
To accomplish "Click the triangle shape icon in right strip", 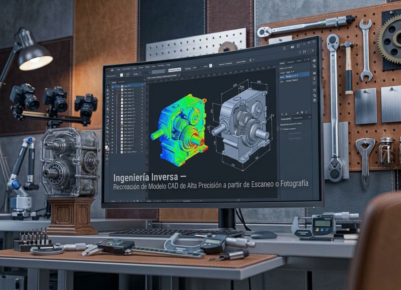I will click(x=314, y=66).
